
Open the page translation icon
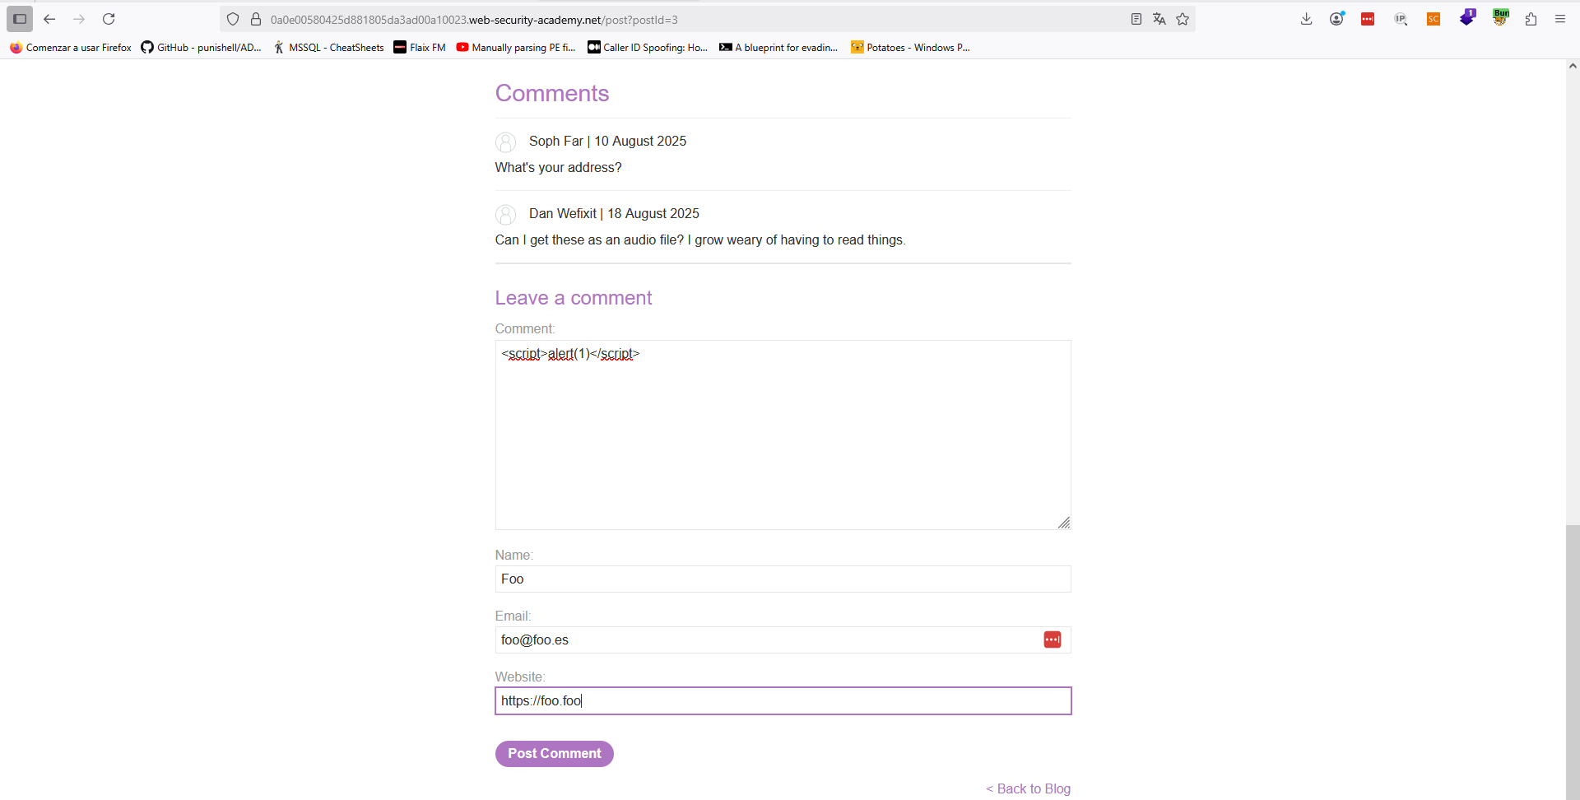[1159, 19]
